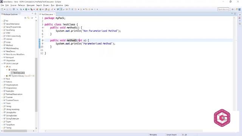Image resolution: width=242 pixels, height=136 pixels.
Task: Open the Navigate menu
Action: point(31,5)
